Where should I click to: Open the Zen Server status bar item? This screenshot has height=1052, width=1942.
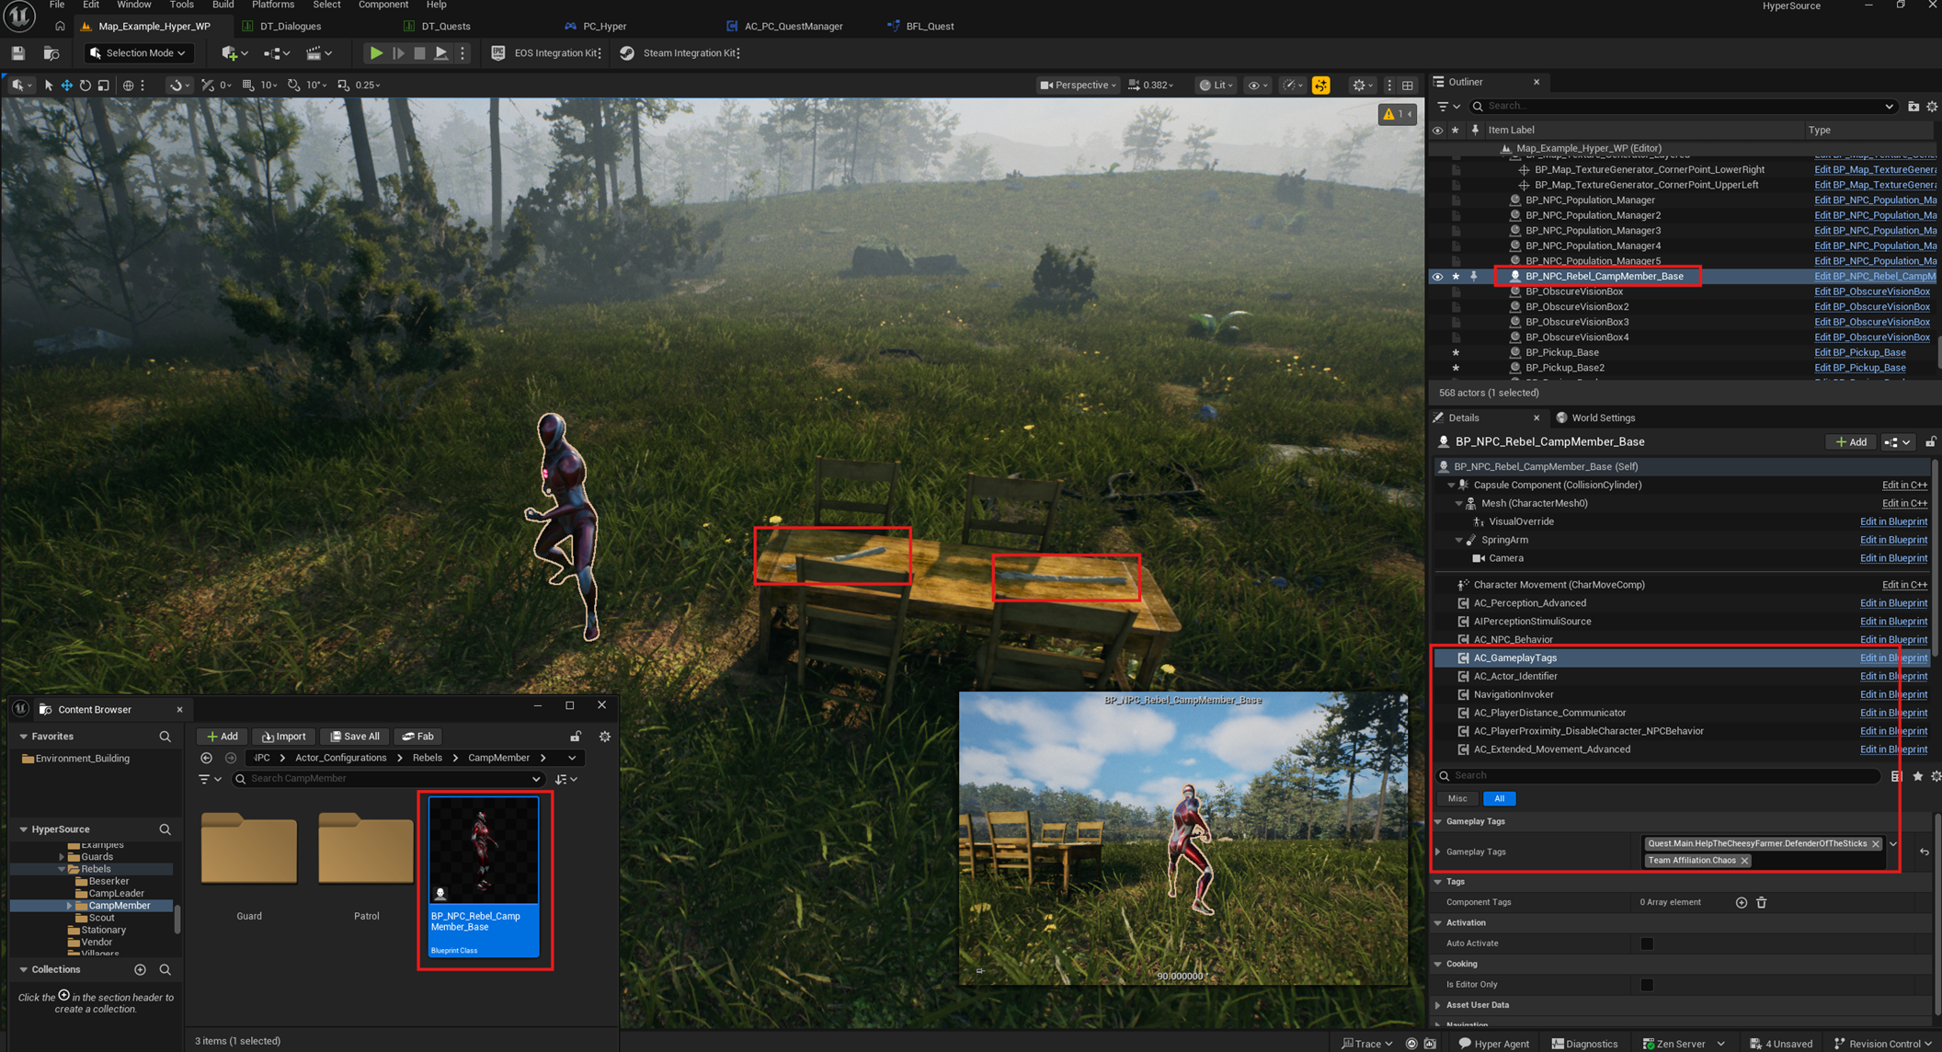[x=1683, y=1043]
